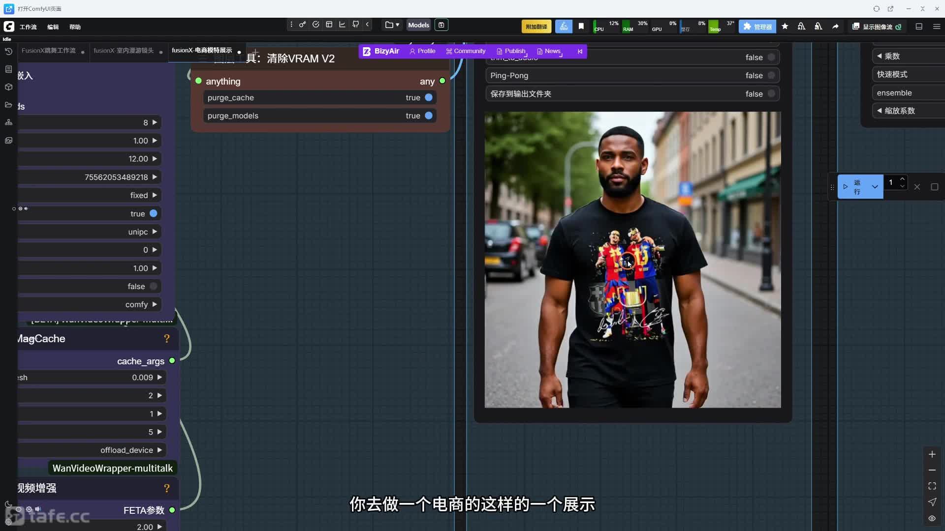Open the hamburger menu at top right

tap(937, 27)
